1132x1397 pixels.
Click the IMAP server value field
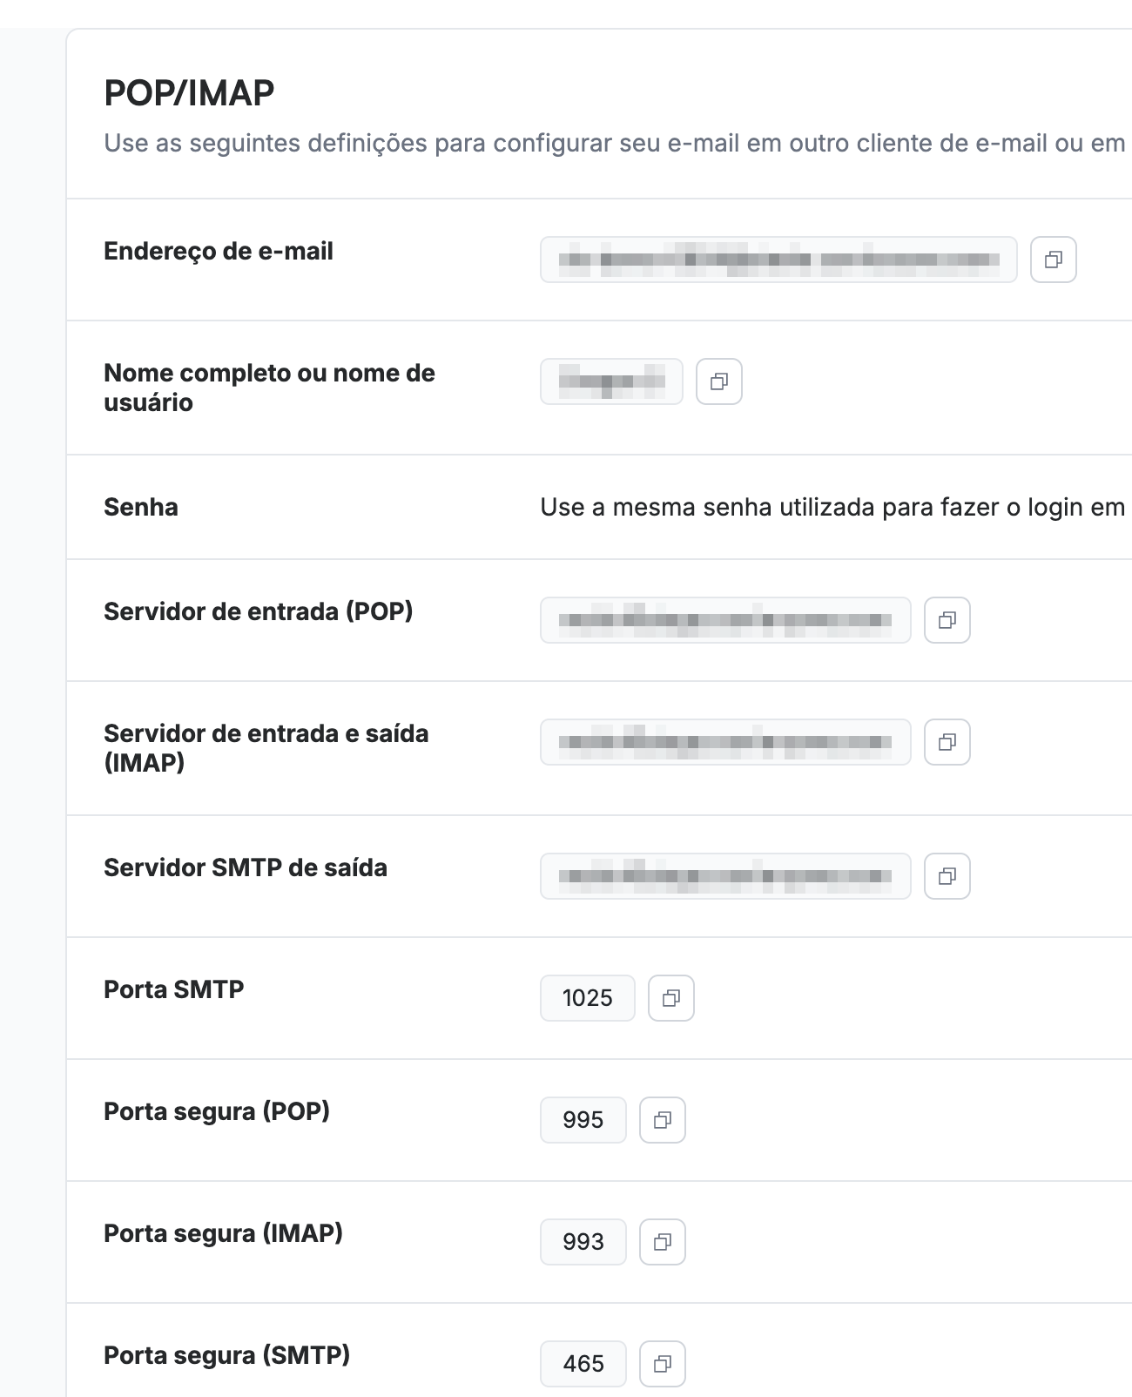(x=725, y=742)
